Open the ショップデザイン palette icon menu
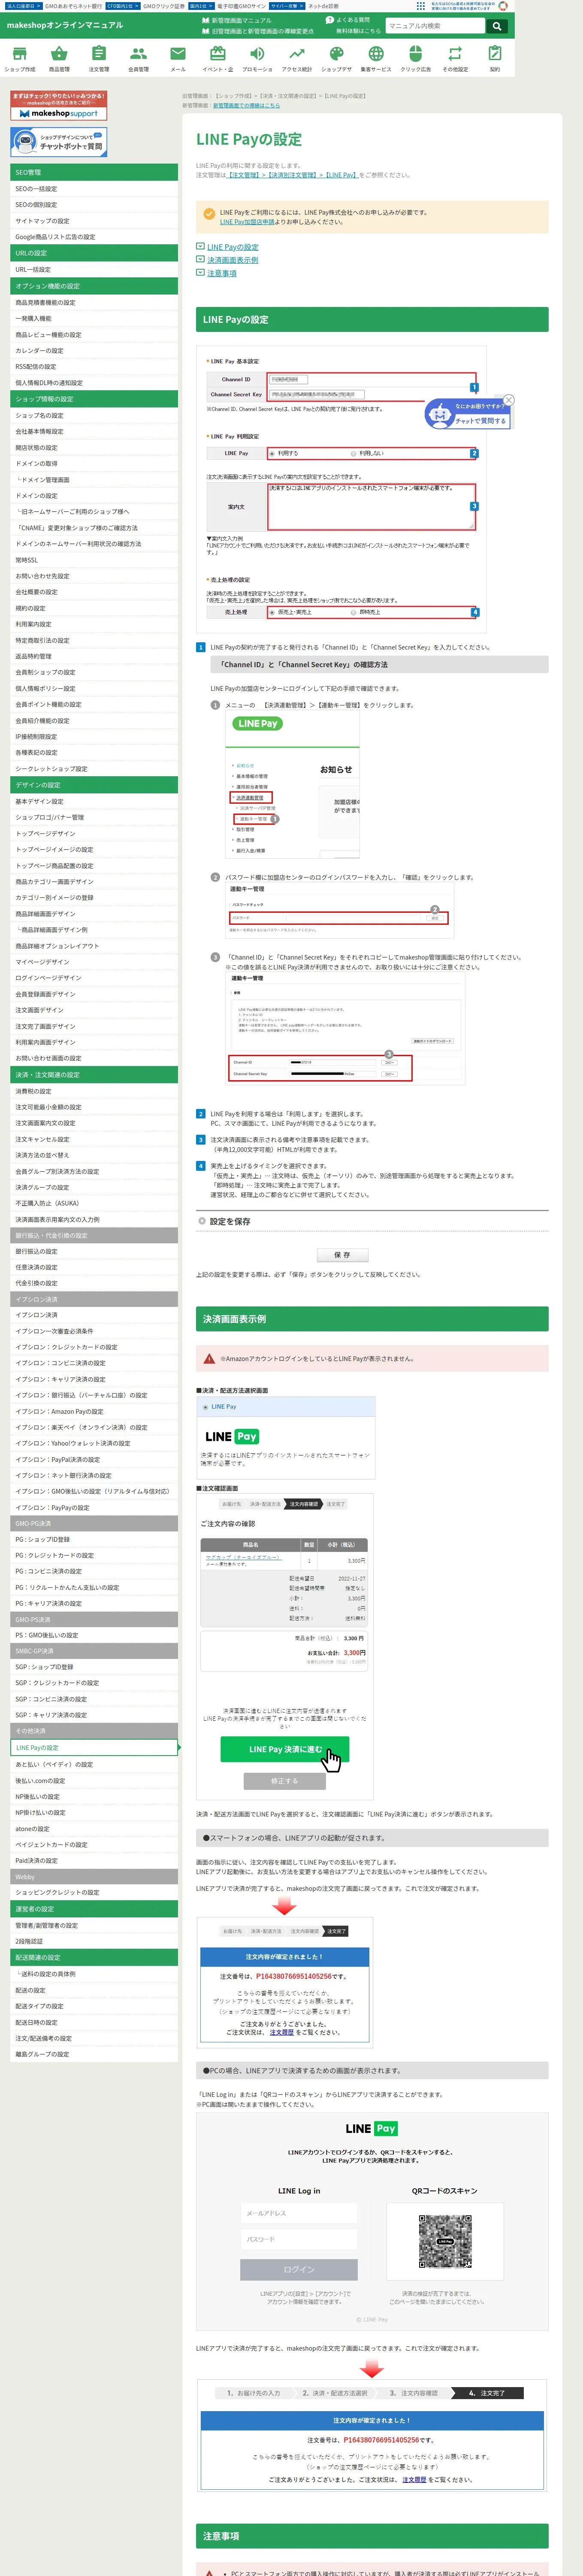583x2576 pixels. (x=336, y=58)
